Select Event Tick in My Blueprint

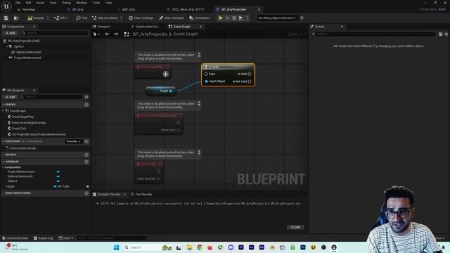click(x=19, y=129)
